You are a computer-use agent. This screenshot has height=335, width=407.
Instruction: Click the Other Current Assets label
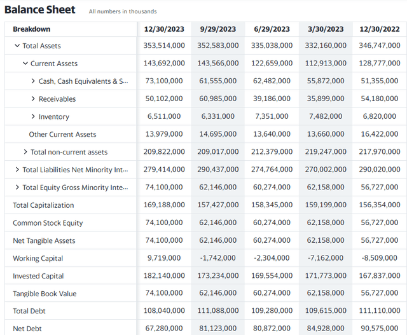[x=62, y=134]
